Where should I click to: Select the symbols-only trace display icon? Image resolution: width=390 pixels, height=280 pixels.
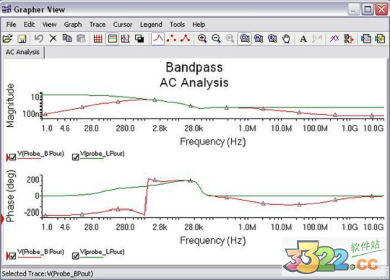coord(171,39)
